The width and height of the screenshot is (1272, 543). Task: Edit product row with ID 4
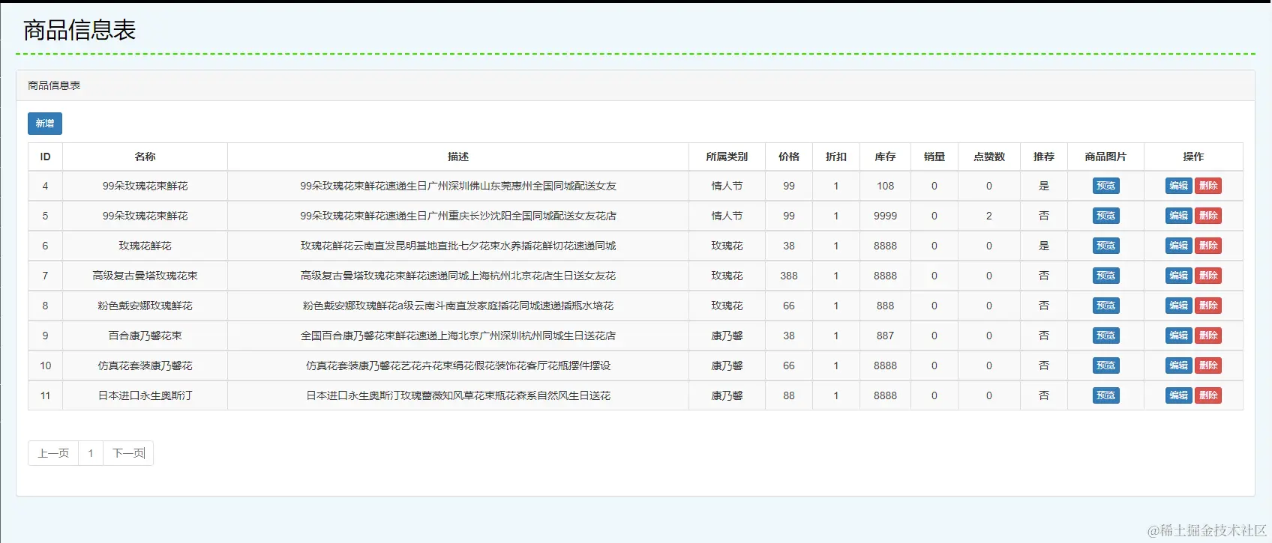(x=1178, y=186)
